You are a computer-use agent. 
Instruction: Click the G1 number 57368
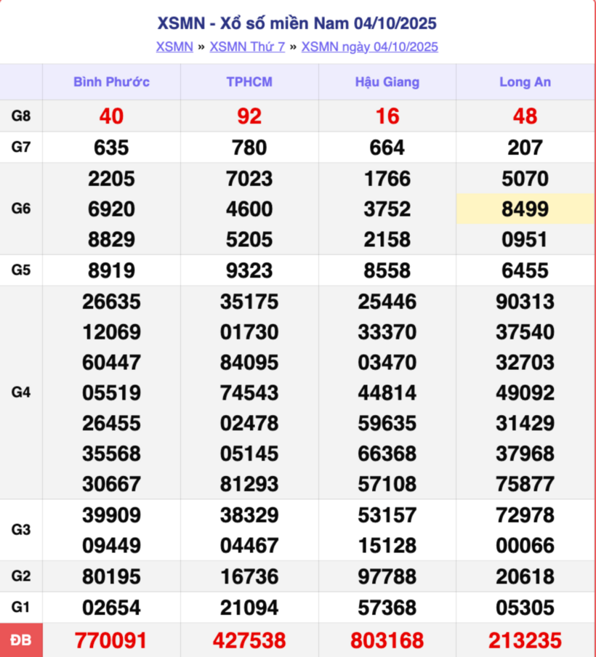pos(387,608)
